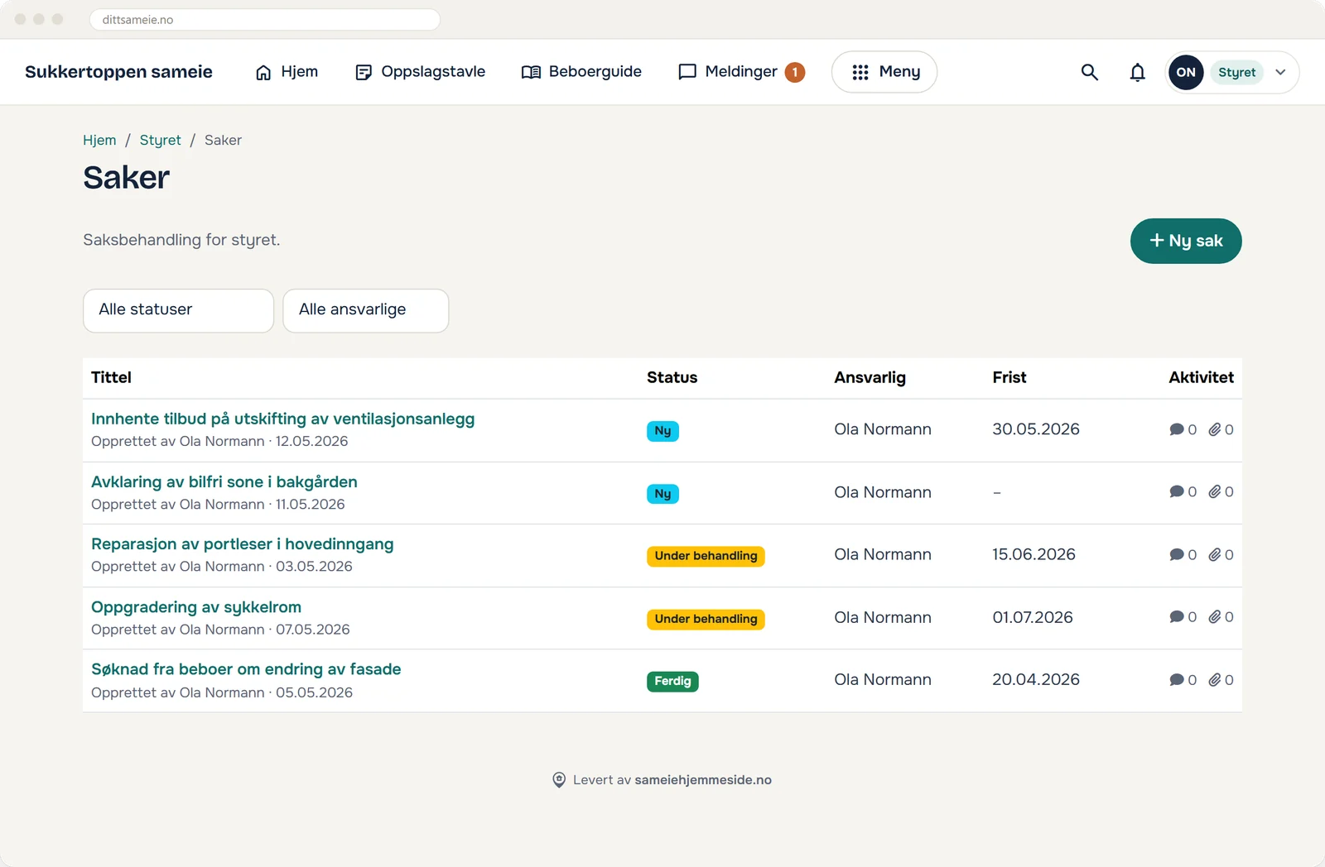
Task: Open sameiehjemmeside.no footer link
Action: (703, 779)
